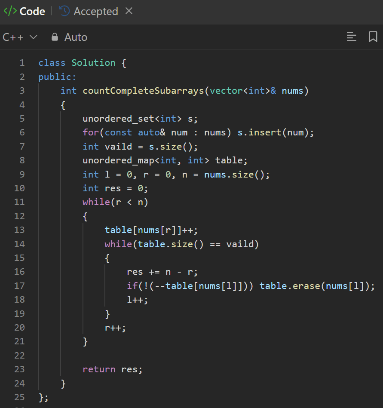Click line number 3 in the gutter
This screenshot has height=408, width=383.
[22, 91]
